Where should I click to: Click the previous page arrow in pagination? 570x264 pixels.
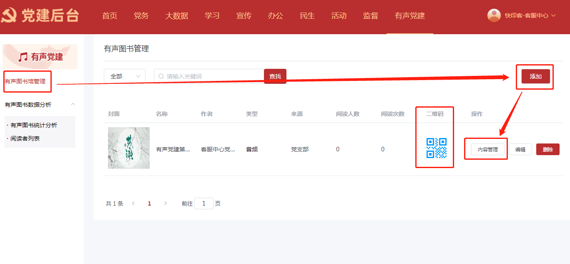[133, 204]
